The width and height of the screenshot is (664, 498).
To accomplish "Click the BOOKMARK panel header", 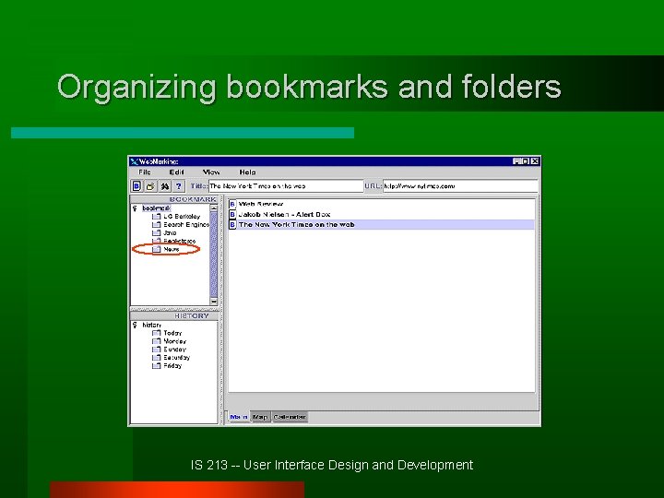I will 174,199.
